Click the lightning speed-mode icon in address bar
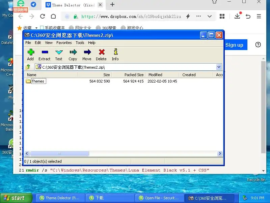The image size is (270, 203). pos(188,16)
